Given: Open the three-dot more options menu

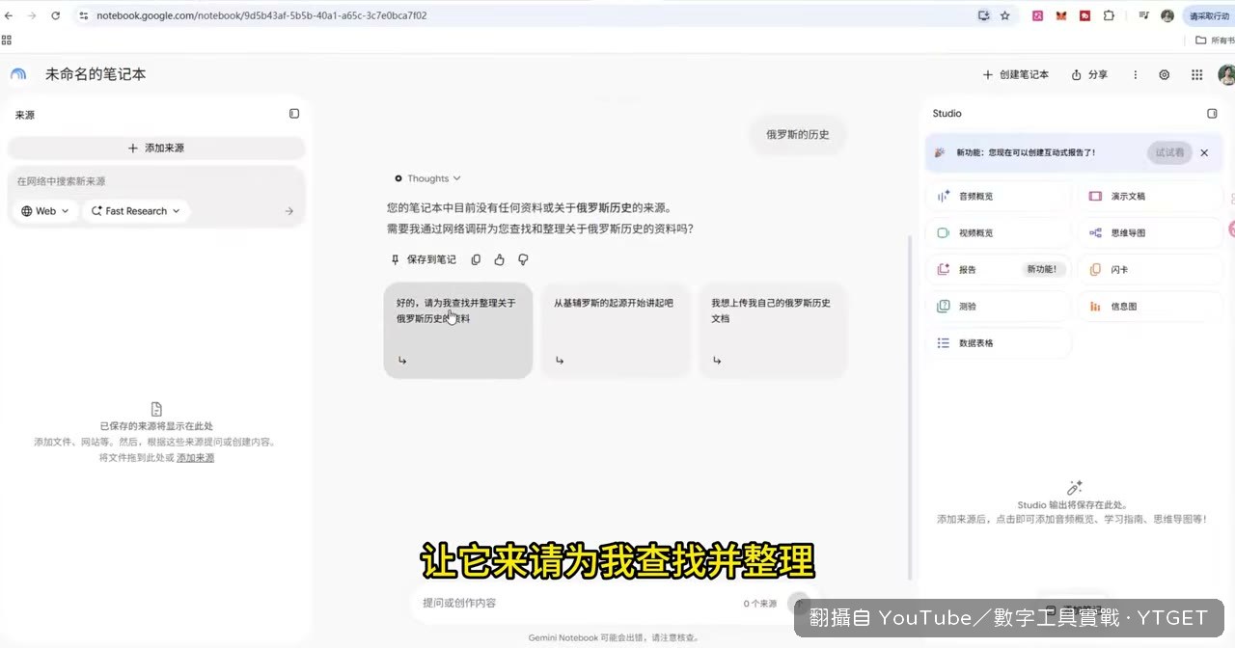Looking at the screenshot, I should [1136, 74].
